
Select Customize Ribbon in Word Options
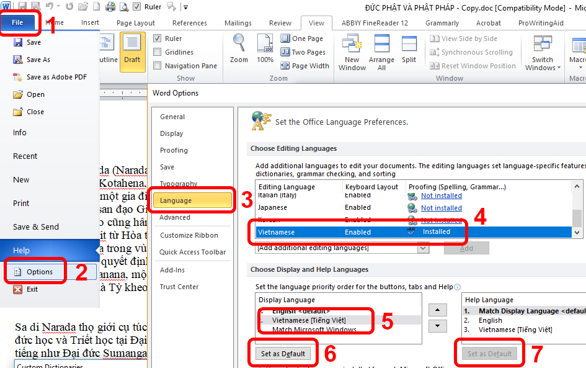189,235
